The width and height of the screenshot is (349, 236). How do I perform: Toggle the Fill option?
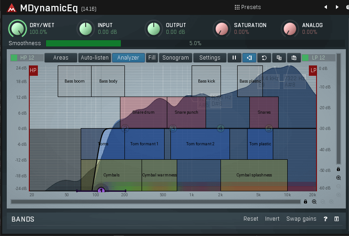[x=152, y=58]
